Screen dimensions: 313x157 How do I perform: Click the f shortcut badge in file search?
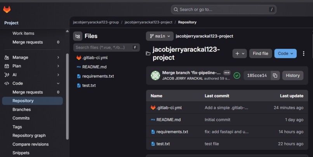point(135,48)
